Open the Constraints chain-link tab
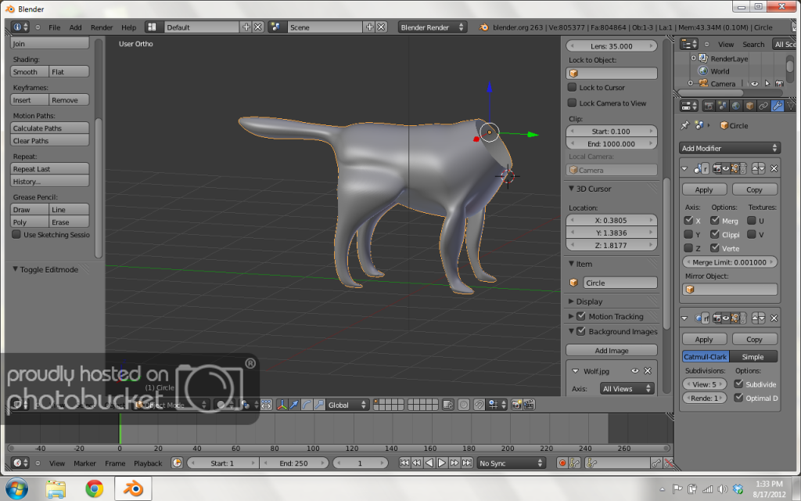Screen dimensions: 801x501 pos(763,106)
